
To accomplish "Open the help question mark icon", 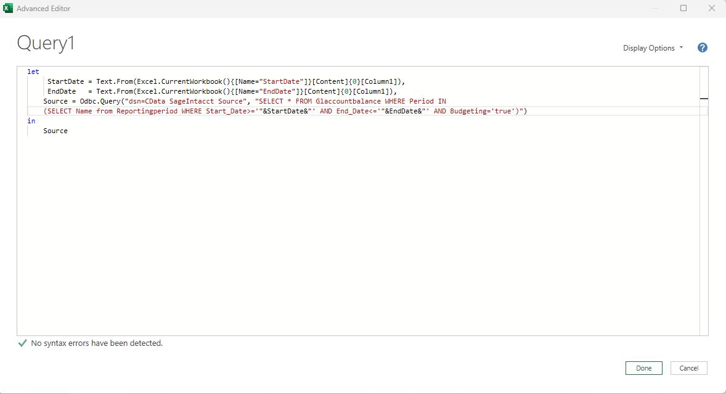I will (703, 47).
